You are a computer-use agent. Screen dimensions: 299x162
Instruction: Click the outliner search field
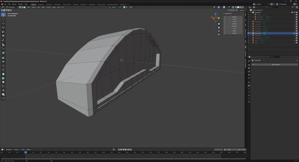tap(272, 7)
